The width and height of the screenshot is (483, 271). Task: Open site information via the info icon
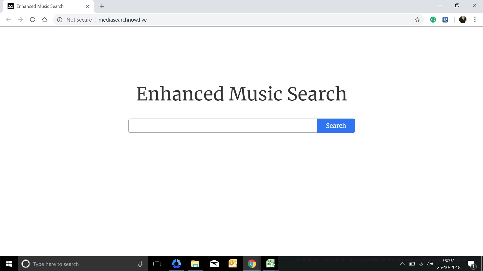pos(60,20)
